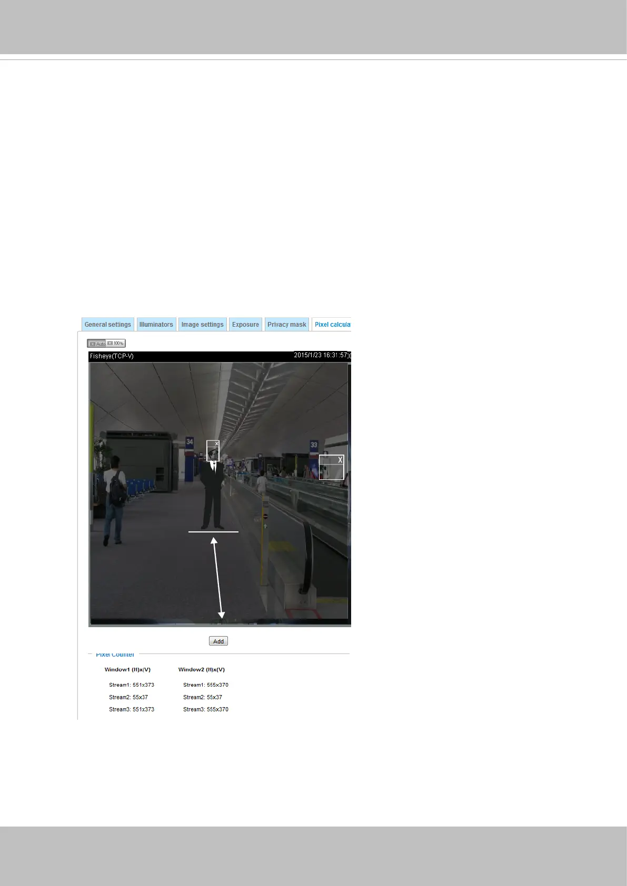The height and width of the screenshot is (886, 627).
Task: Click the 2015/1/23 timestamp overlay
Action: pos(322,356)
